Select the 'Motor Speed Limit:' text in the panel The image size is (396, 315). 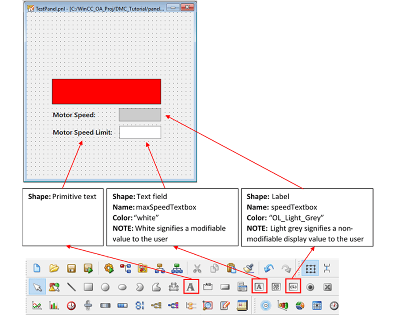(82, 132)
